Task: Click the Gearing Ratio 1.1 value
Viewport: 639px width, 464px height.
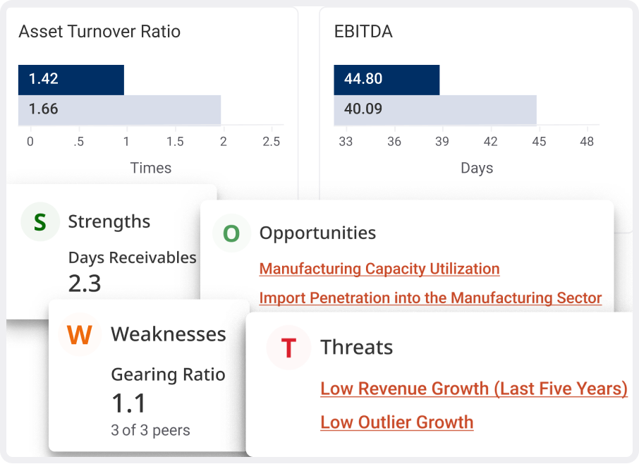Action: 129,403
